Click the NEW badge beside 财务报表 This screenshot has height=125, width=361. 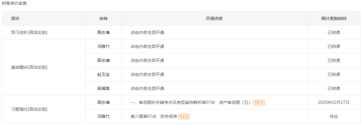tap(184, 116)
